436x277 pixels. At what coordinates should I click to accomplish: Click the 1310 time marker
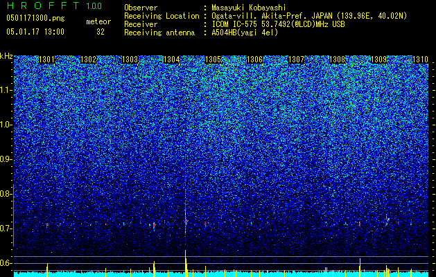coord(420,60)
